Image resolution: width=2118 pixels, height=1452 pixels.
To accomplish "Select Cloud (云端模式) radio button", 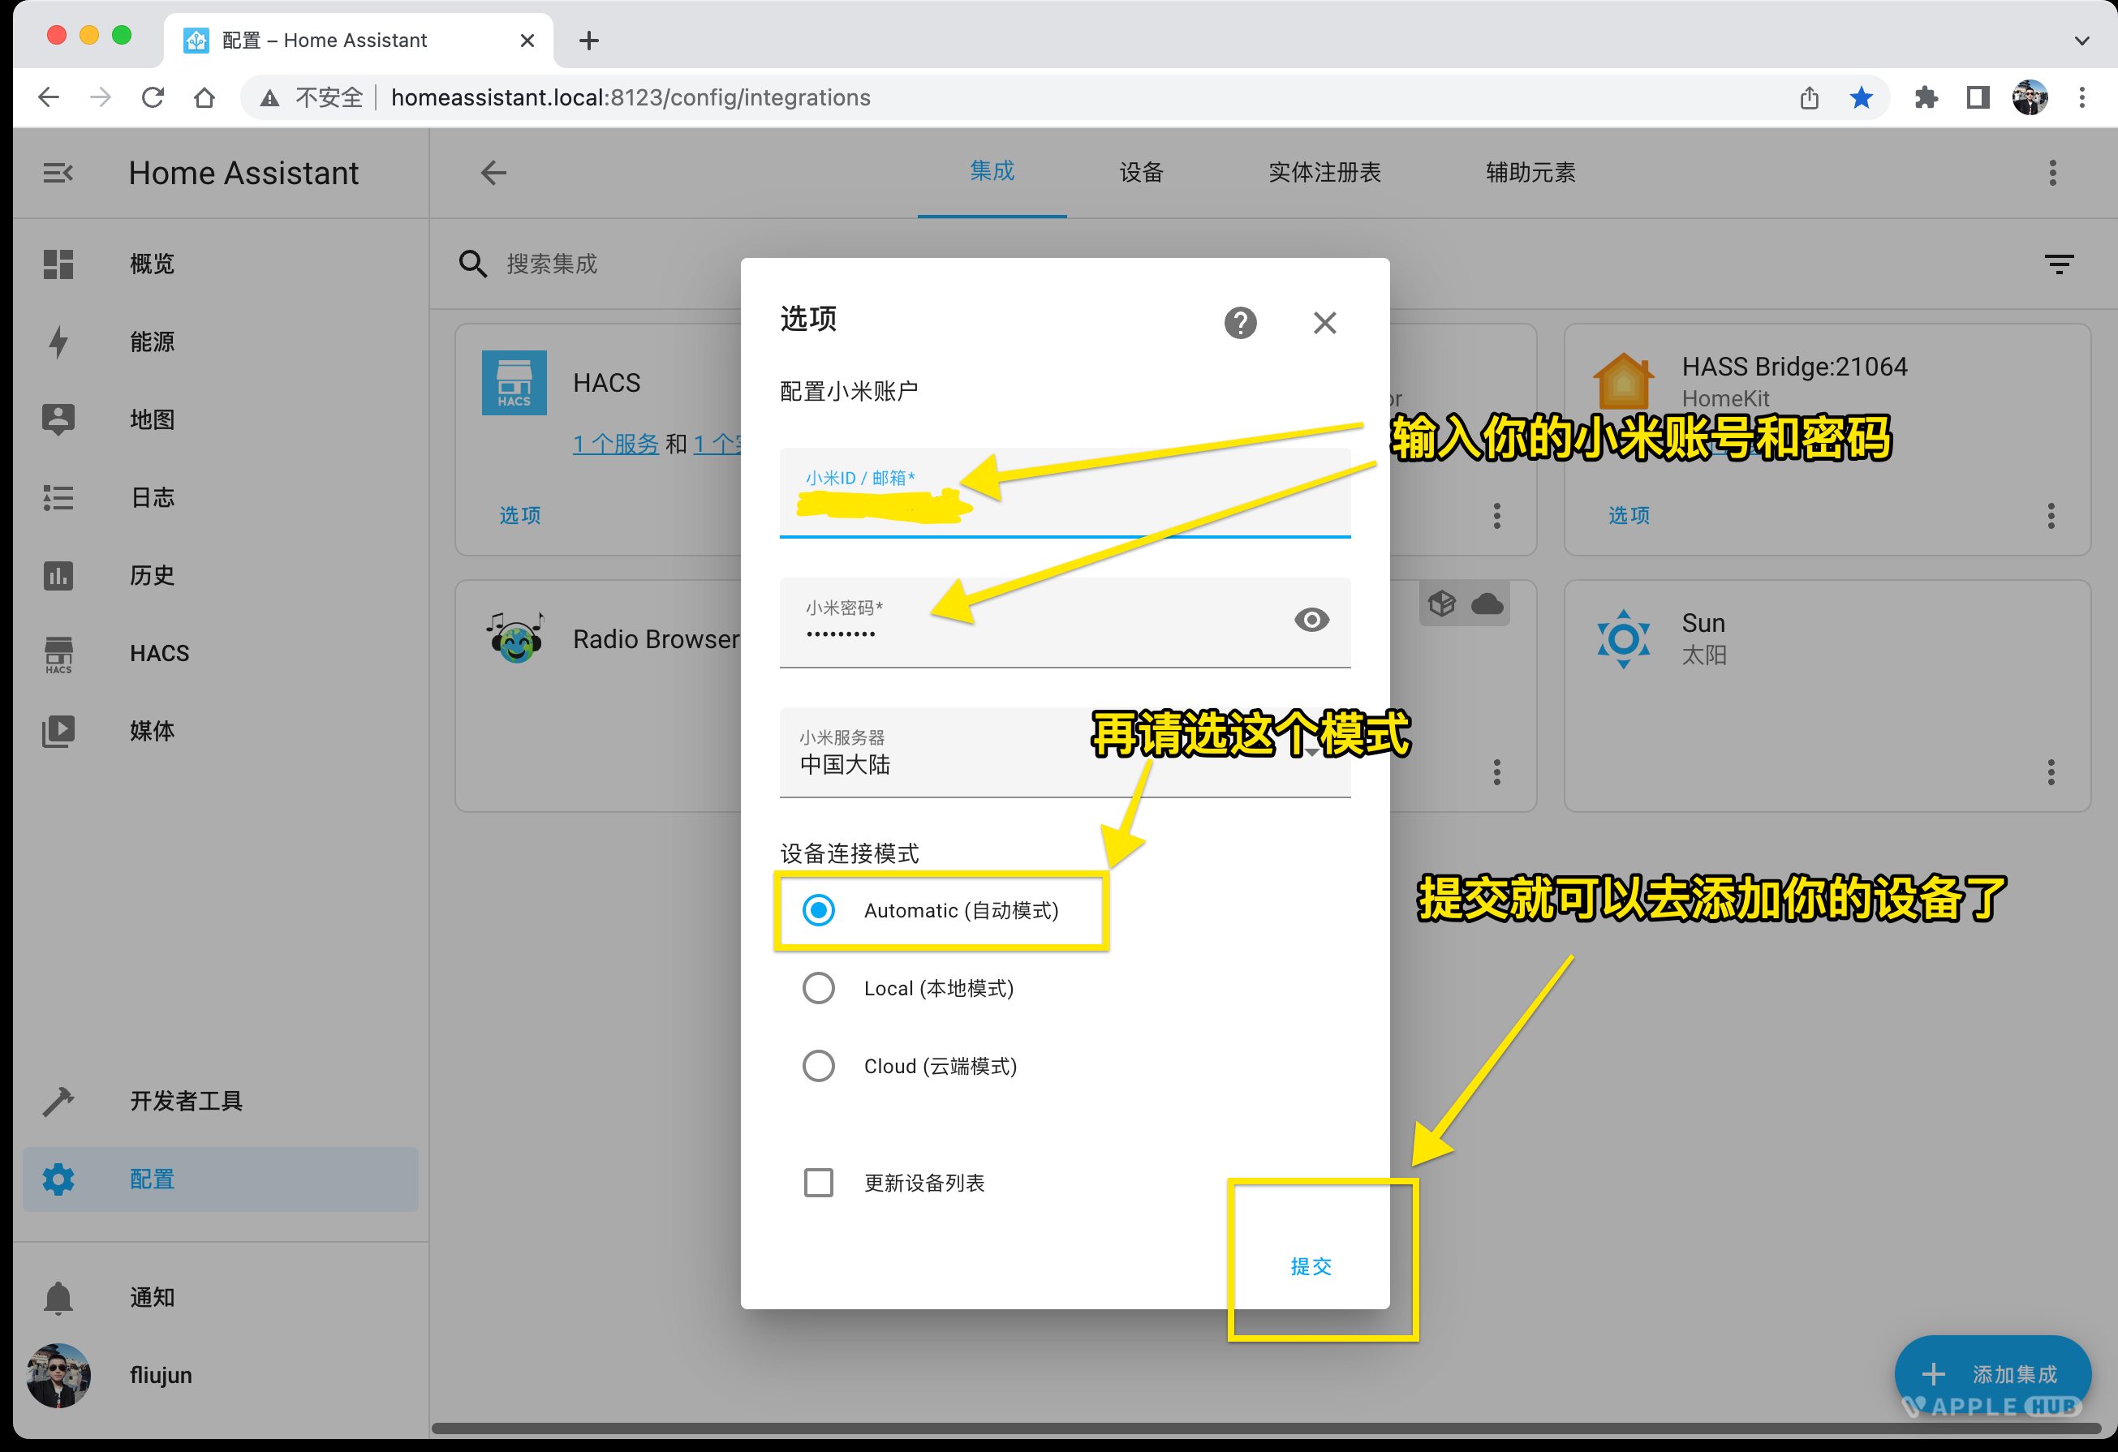I will (x=817, y=1066).
